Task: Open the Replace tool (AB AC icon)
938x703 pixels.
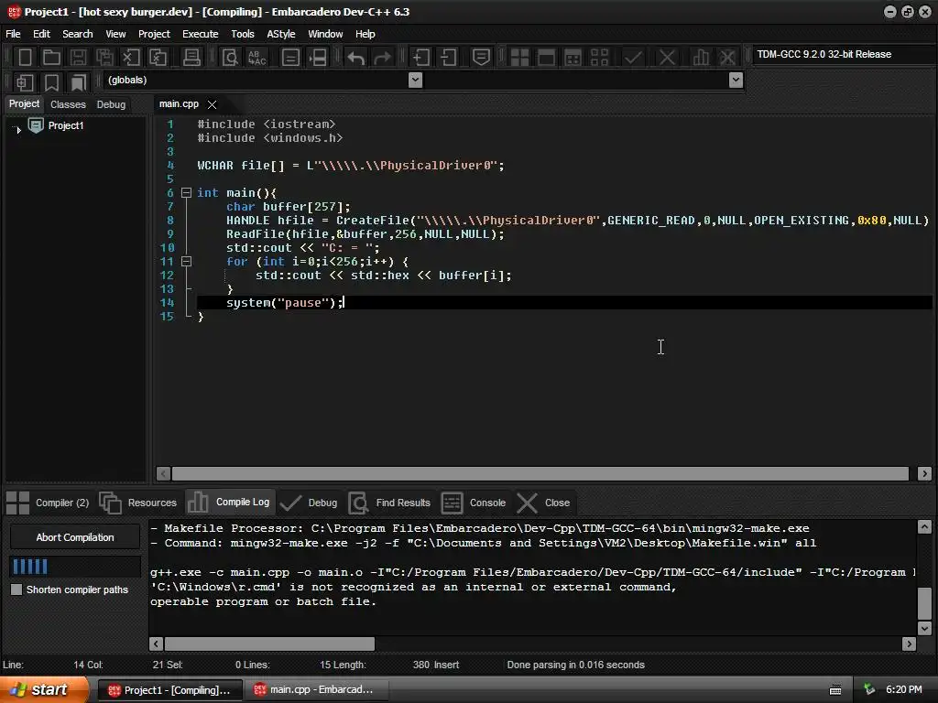Action: [x=257, y=58]
